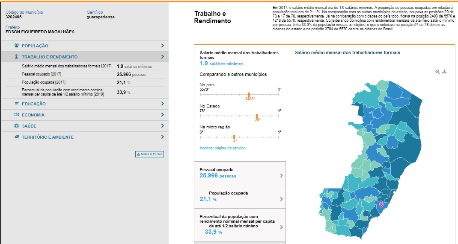Click the Economia money icon
The image size is (458, 244).
[17, 114]
